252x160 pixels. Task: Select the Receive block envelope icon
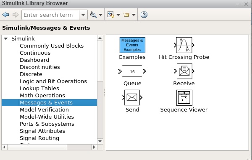tap(184, 71)
